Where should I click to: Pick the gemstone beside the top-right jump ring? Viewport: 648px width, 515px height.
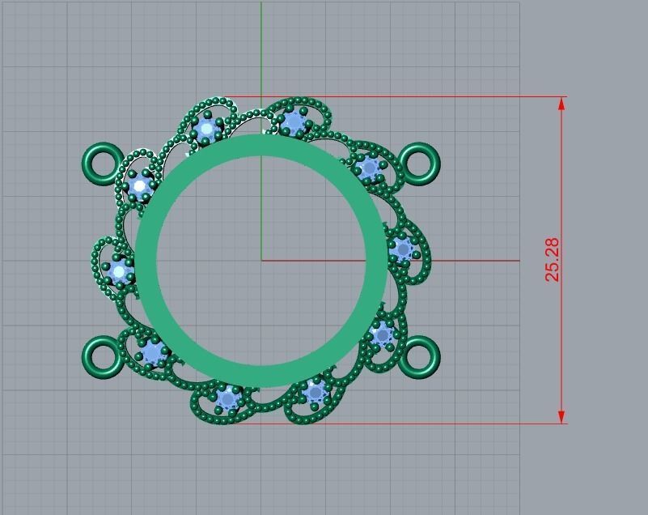369,168
